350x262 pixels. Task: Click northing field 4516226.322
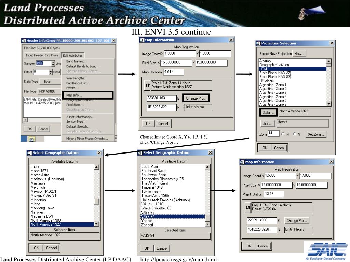[x=161, y=107]
